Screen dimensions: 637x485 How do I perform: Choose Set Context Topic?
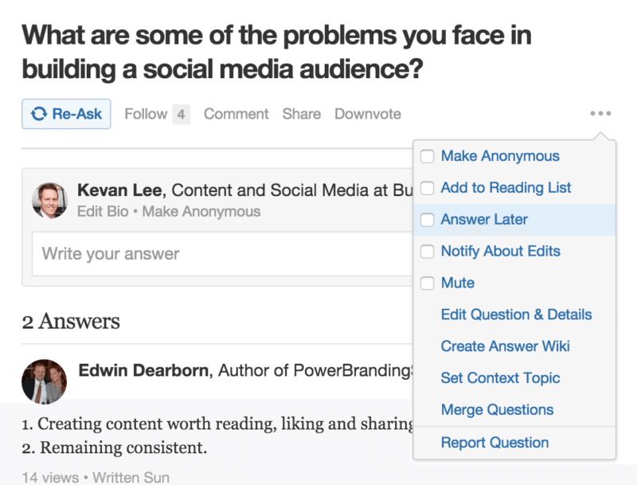tap(500, 378)
